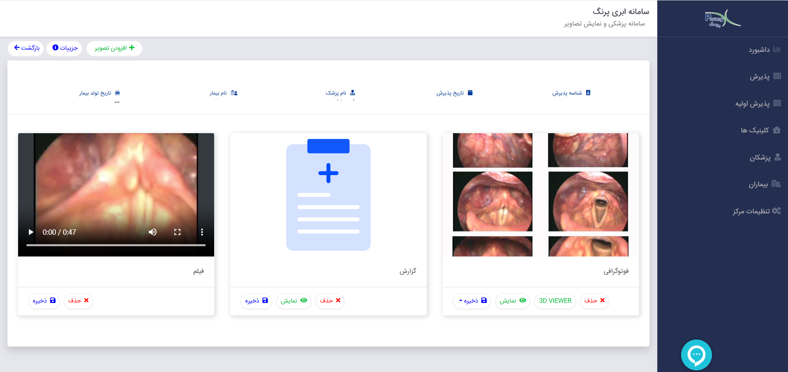Enter video fullscreen mode

[177, 232]
